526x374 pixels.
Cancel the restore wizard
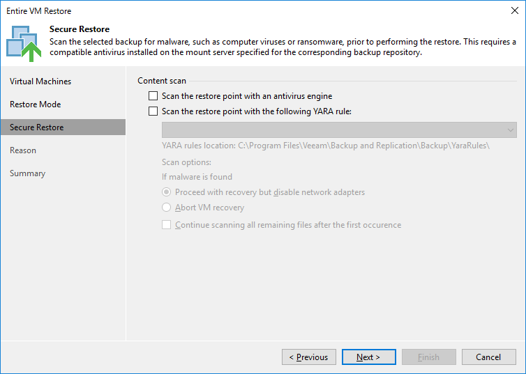(x=489, y=357)
